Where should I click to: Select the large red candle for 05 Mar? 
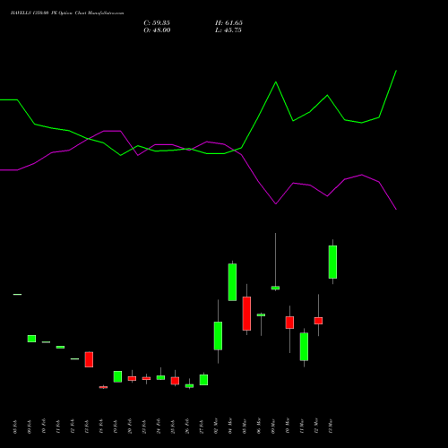point(246,314)
